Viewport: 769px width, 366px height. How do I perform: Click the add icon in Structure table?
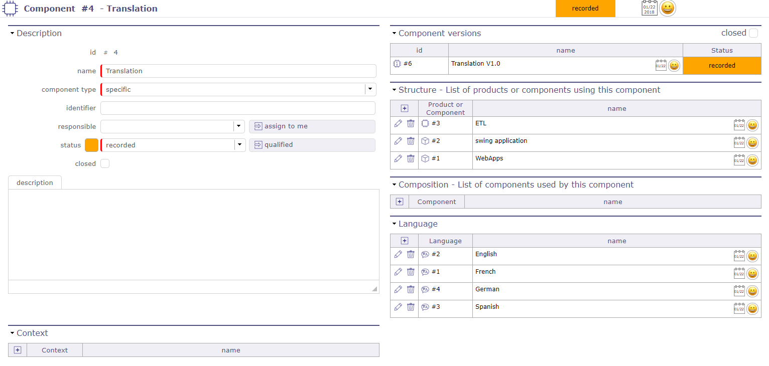click(x=405, y=108)
